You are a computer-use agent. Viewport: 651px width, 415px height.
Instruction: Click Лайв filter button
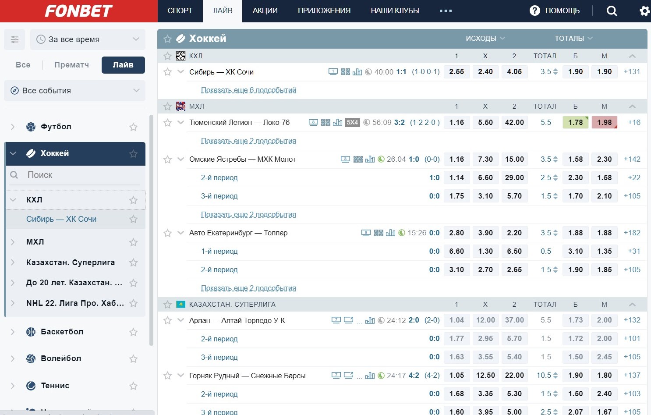[x=123, y=65]
